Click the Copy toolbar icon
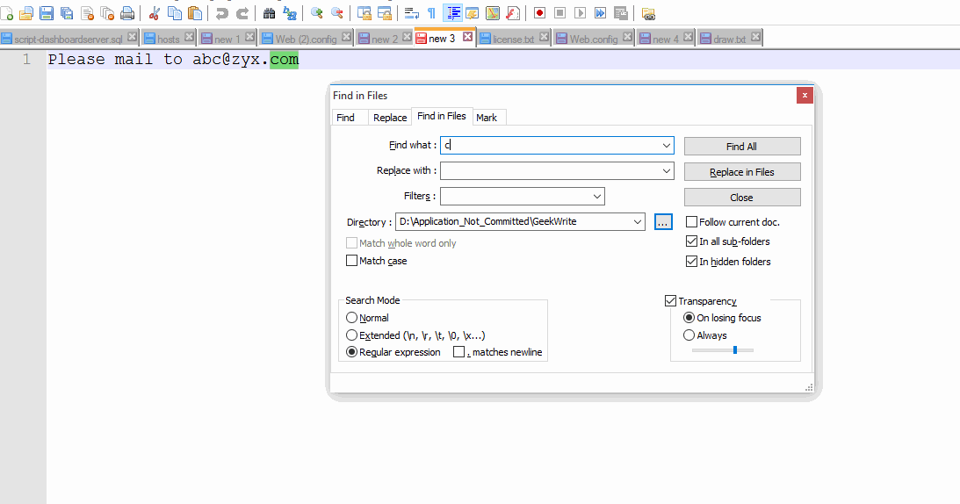The image size is (960, 504). click(x=175, y=13)
